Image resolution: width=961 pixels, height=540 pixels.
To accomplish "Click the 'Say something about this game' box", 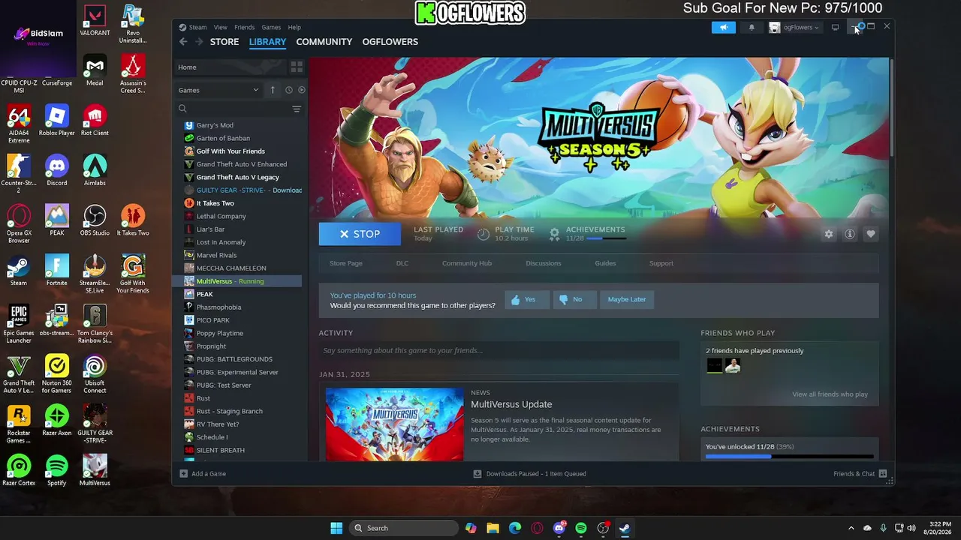I will coord(499,350).
